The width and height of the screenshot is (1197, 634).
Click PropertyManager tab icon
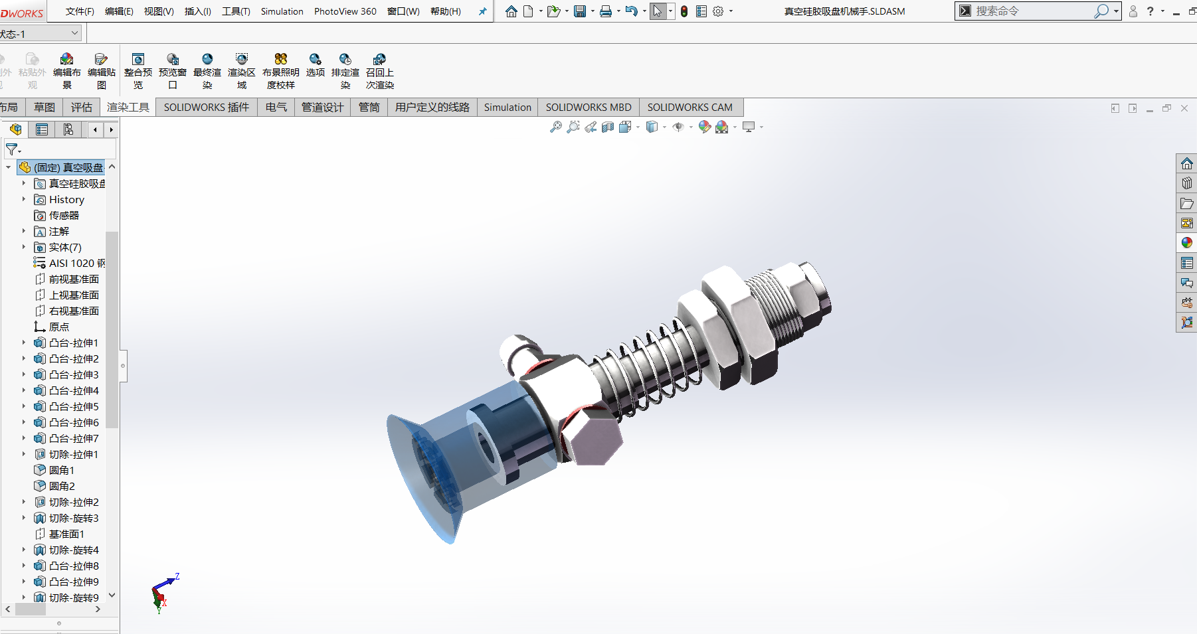click(x=42, y=129)
